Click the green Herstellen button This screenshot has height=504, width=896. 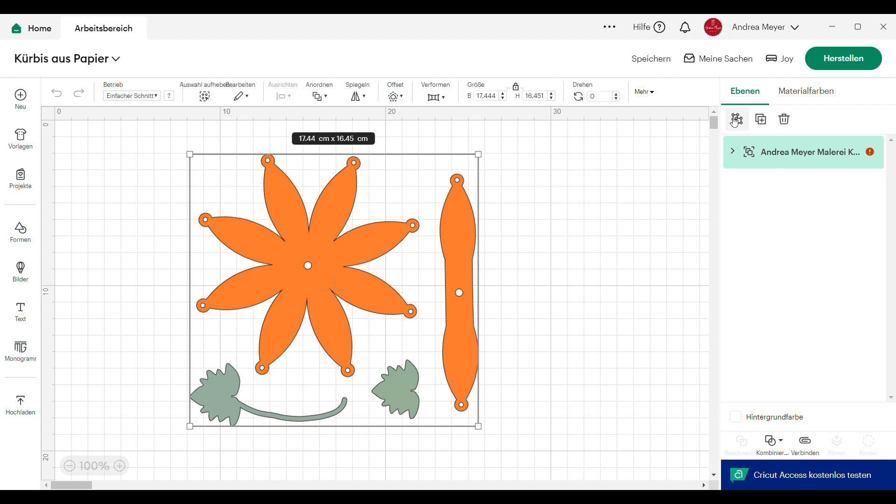coord(843,58)
